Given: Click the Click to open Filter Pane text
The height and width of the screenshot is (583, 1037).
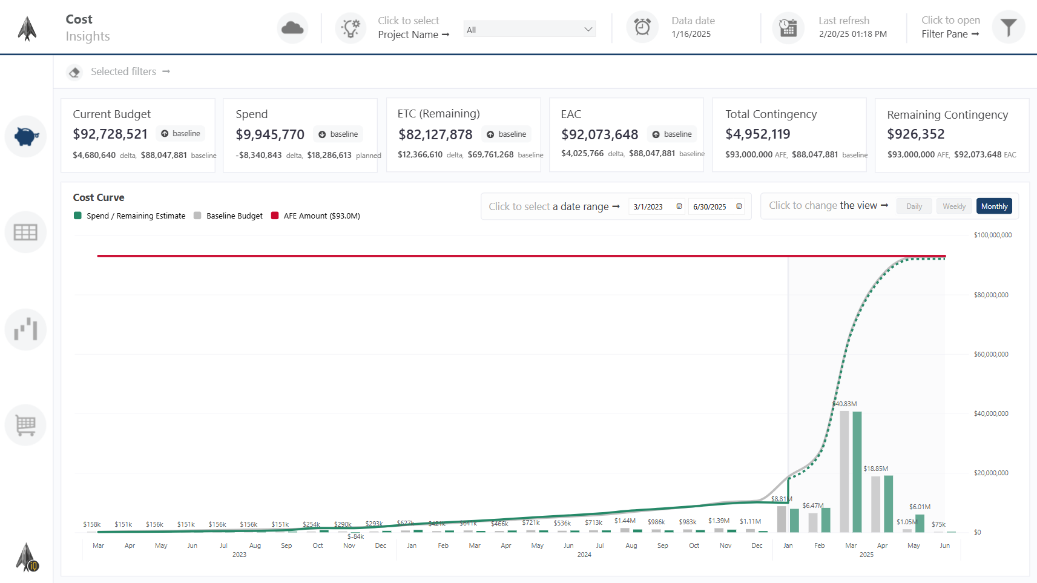Looking at the screenshot, I should point(950,27).
